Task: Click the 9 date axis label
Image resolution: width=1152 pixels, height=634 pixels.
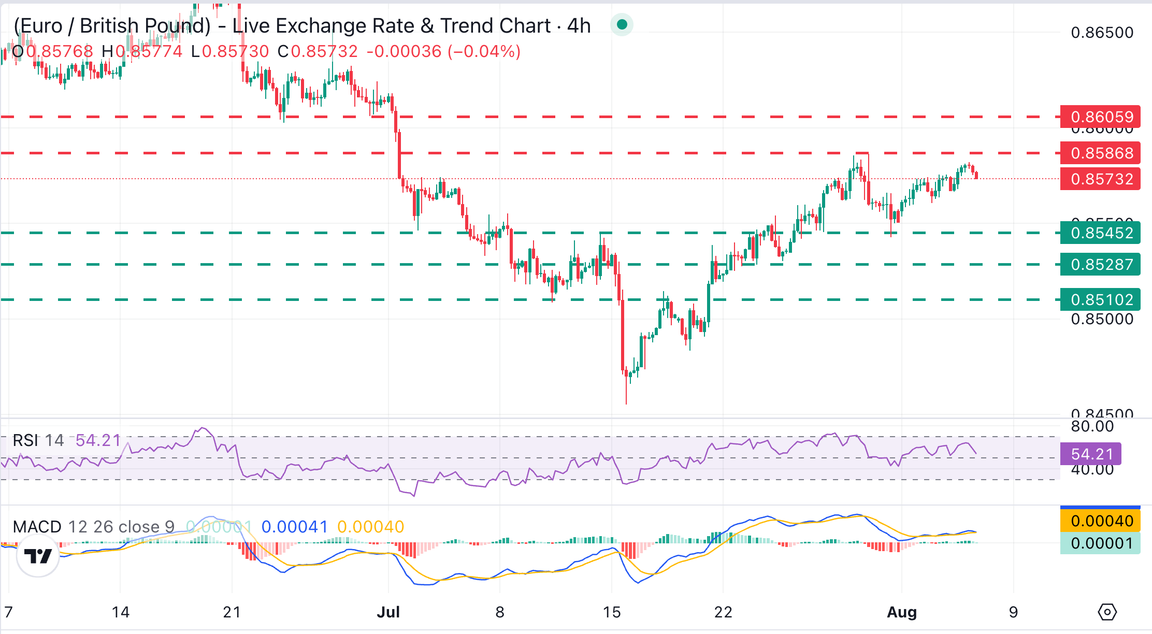Action: [x=1014, y=612]
